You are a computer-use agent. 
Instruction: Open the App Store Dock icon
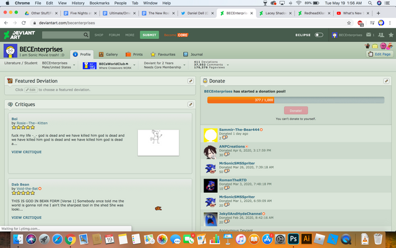[x=267, y=239]
